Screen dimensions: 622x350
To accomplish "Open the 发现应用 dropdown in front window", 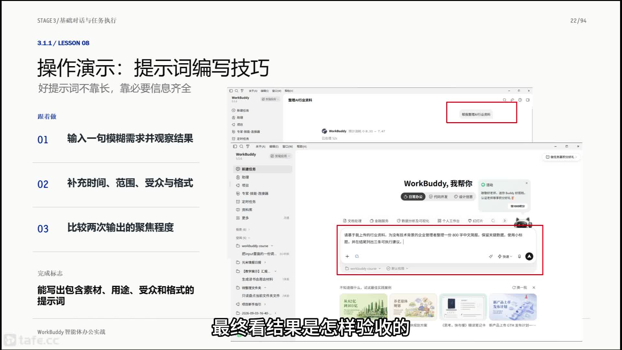I will [281, 156].
